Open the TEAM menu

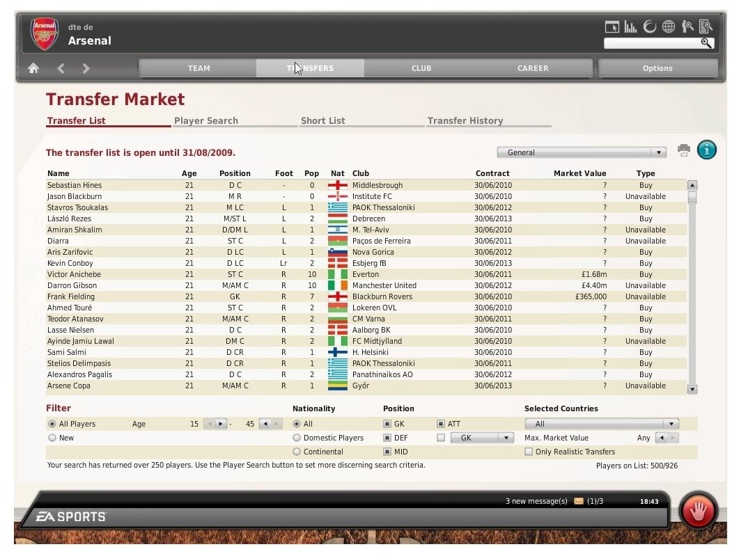click(199, 68)
